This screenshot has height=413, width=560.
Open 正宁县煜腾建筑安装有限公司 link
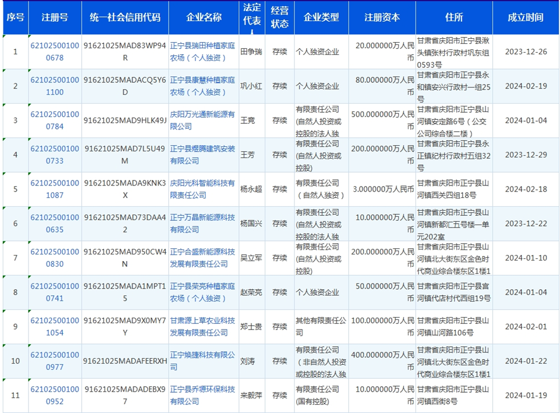pyautogui.click(x=202, y=155)
